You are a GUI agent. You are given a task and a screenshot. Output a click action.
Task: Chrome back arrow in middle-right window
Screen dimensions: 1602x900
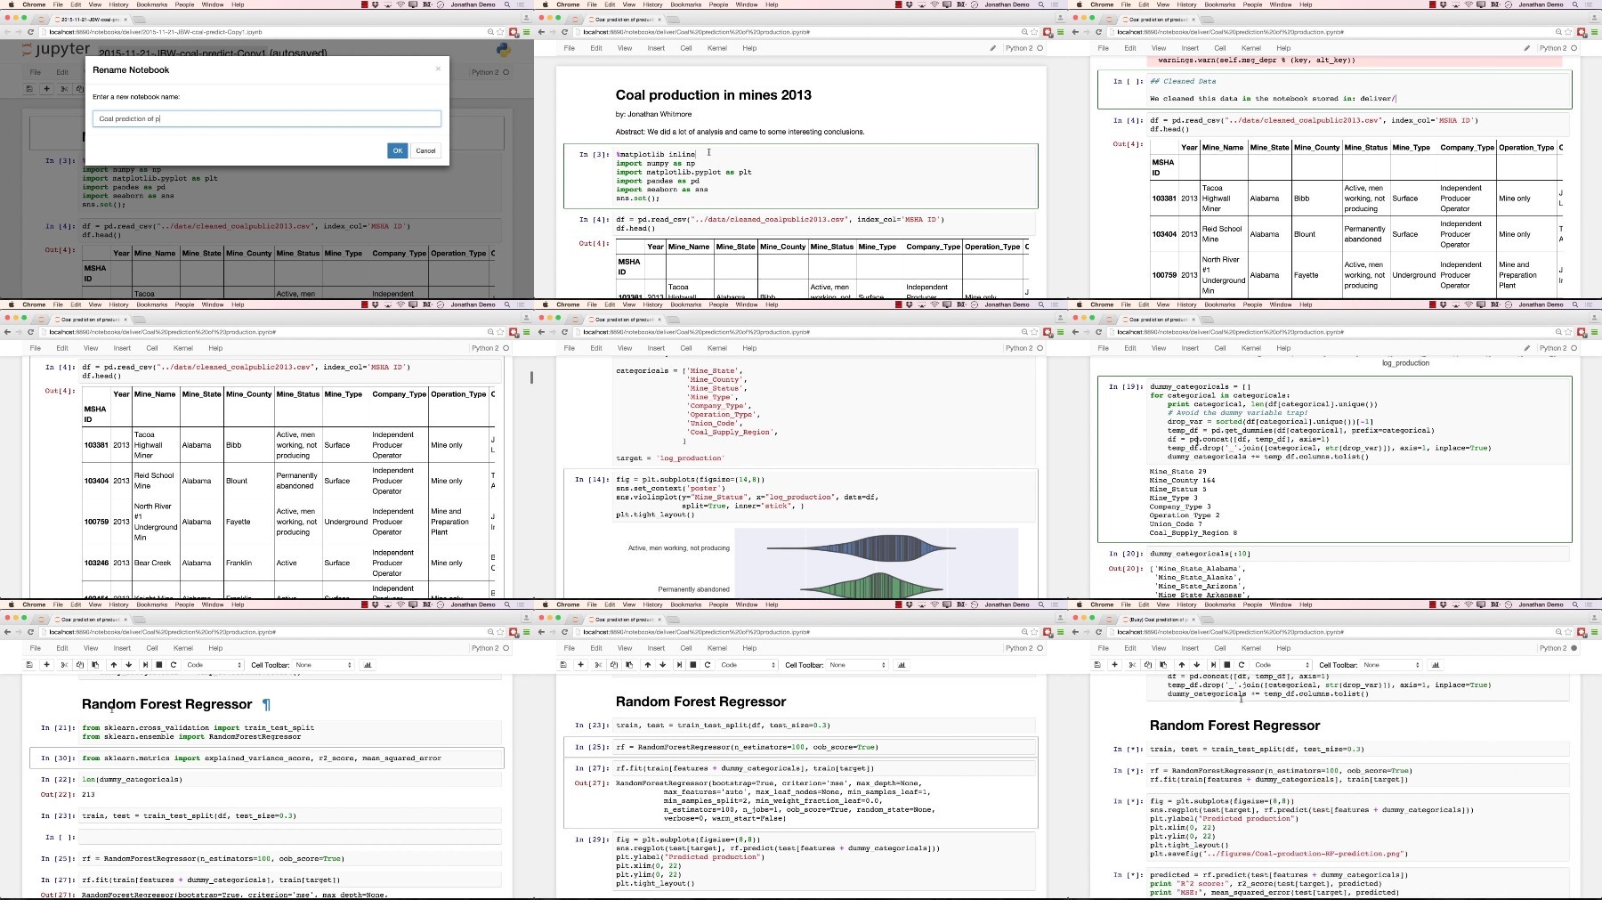click(1075, 332)
